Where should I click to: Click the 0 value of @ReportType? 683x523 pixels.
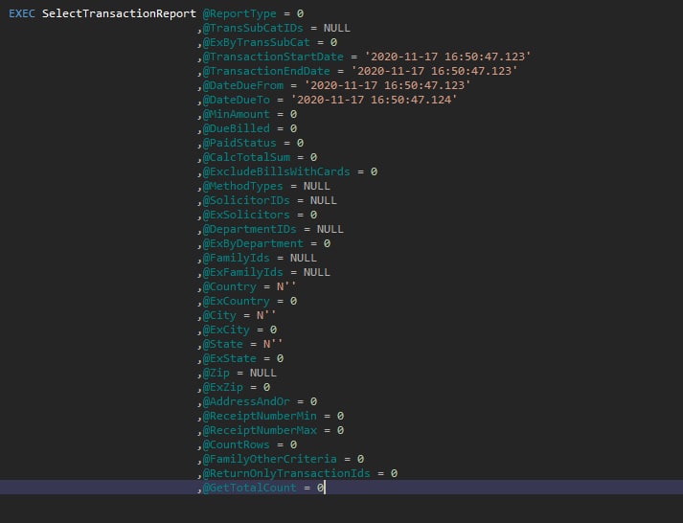pos(300,13)
